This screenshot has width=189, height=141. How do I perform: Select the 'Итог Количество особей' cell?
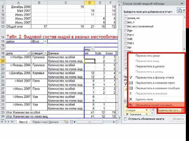45,113
